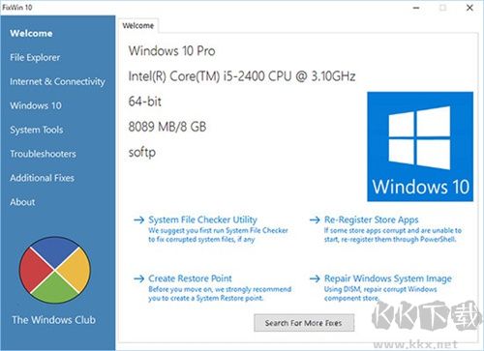Go to System Tools section
This screenshot has width=484, height=351.
(37, 130)
